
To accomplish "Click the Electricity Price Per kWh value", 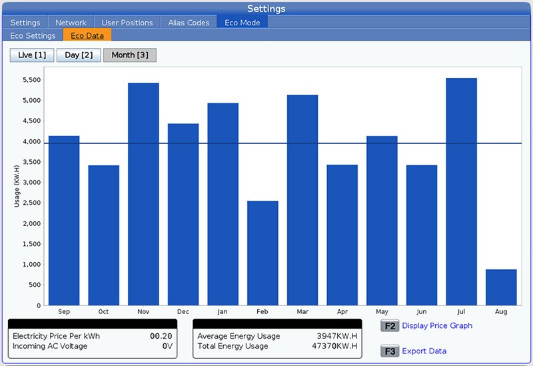I will tap(159, 337).
